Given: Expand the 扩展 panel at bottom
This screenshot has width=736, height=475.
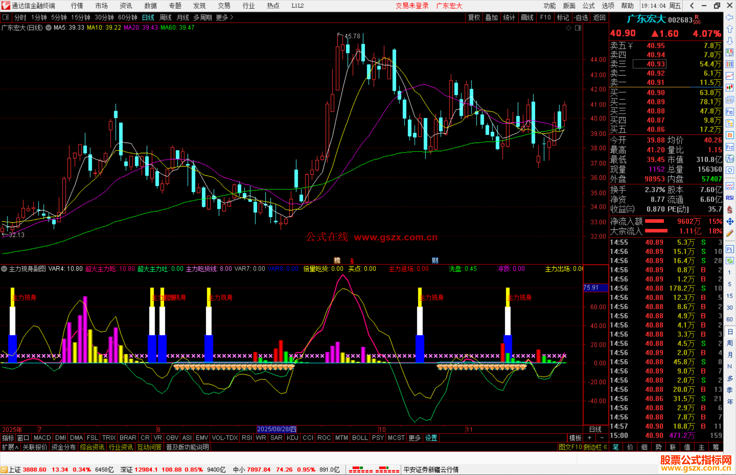Looking at the screenshot, I should point(10,447).
